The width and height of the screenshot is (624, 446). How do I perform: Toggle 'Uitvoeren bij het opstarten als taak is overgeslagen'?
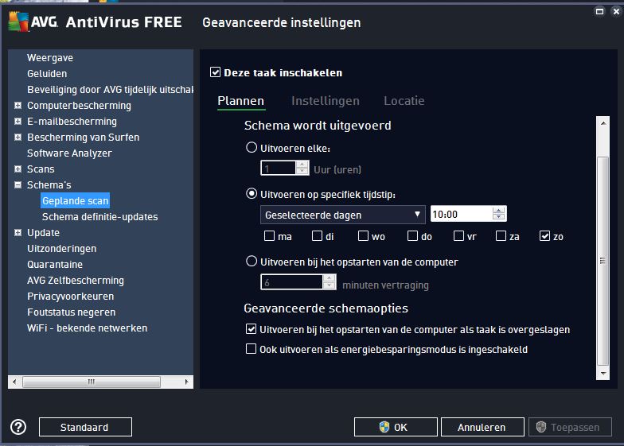[x=252, y=329]
